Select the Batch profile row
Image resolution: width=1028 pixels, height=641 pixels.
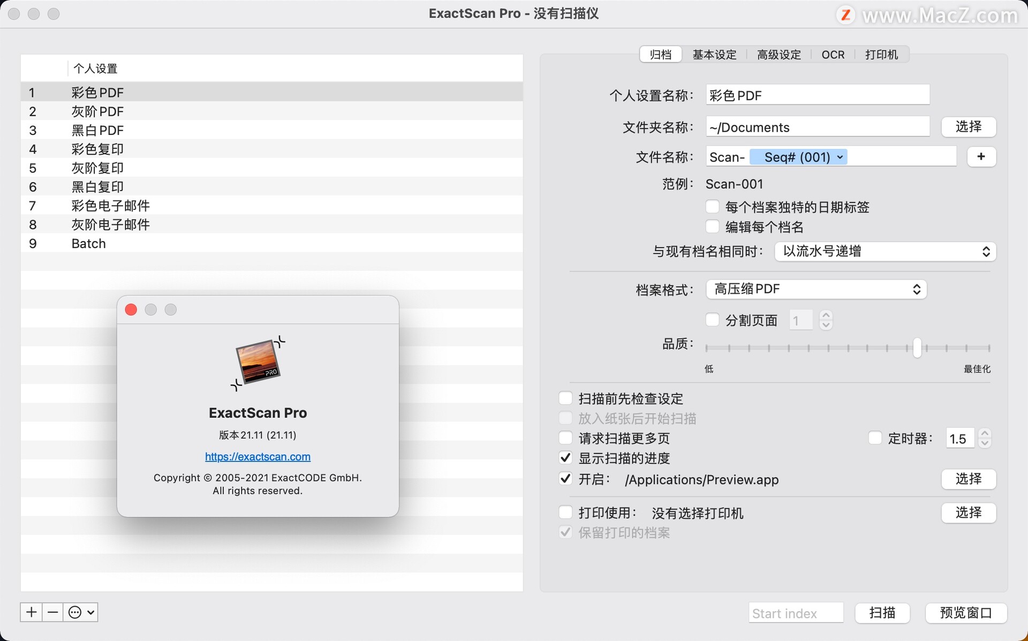coord(272,243)
